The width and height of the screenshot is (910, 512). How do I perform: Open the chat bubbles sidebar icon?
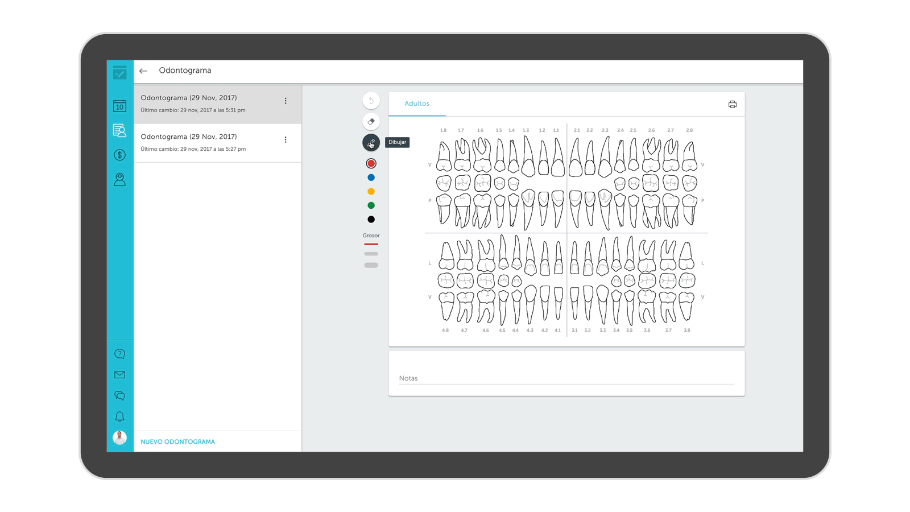pyautogui.click(x=119, y=396)
